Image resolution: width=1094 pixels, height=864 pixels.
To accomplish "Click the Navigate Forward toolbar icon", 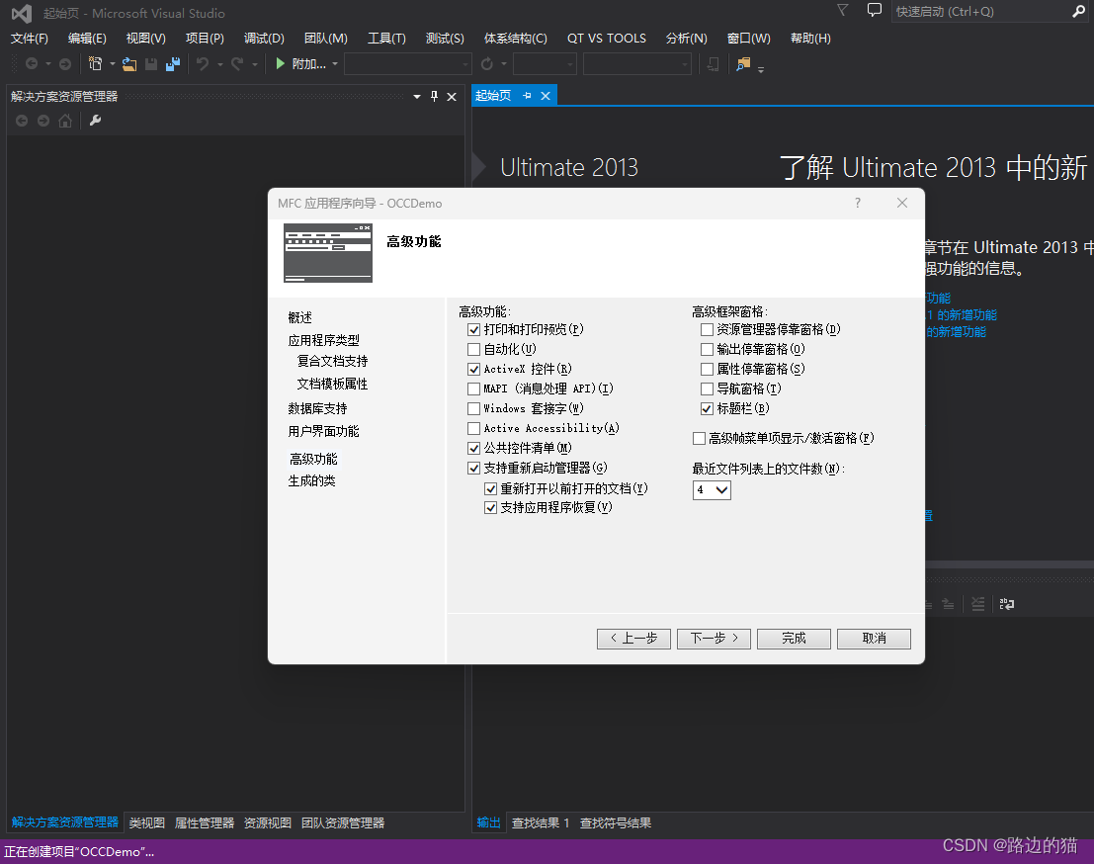I will coord(65,63).
